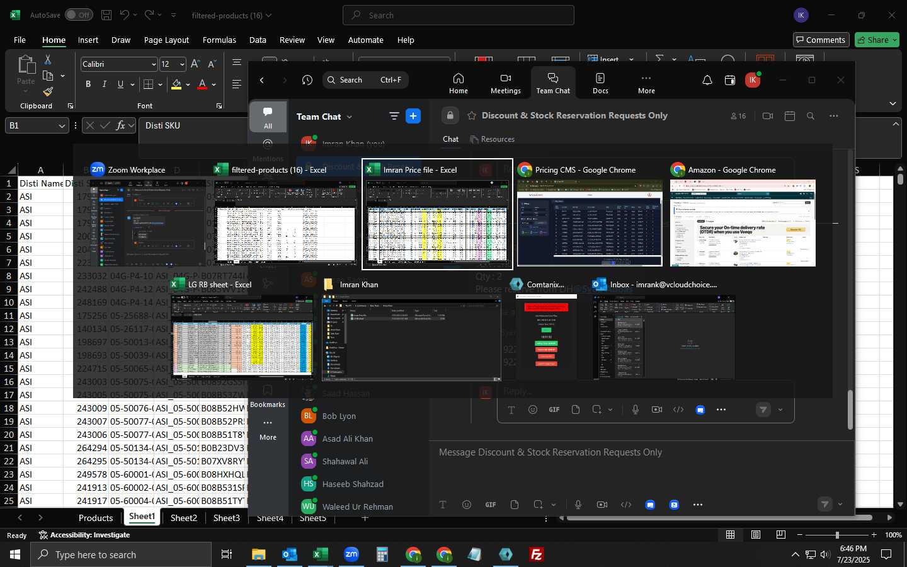Open the Calculator icon on the taskbar
Image resolution: width=907 pixels, height=567 pixels.
tap(382, 554)
